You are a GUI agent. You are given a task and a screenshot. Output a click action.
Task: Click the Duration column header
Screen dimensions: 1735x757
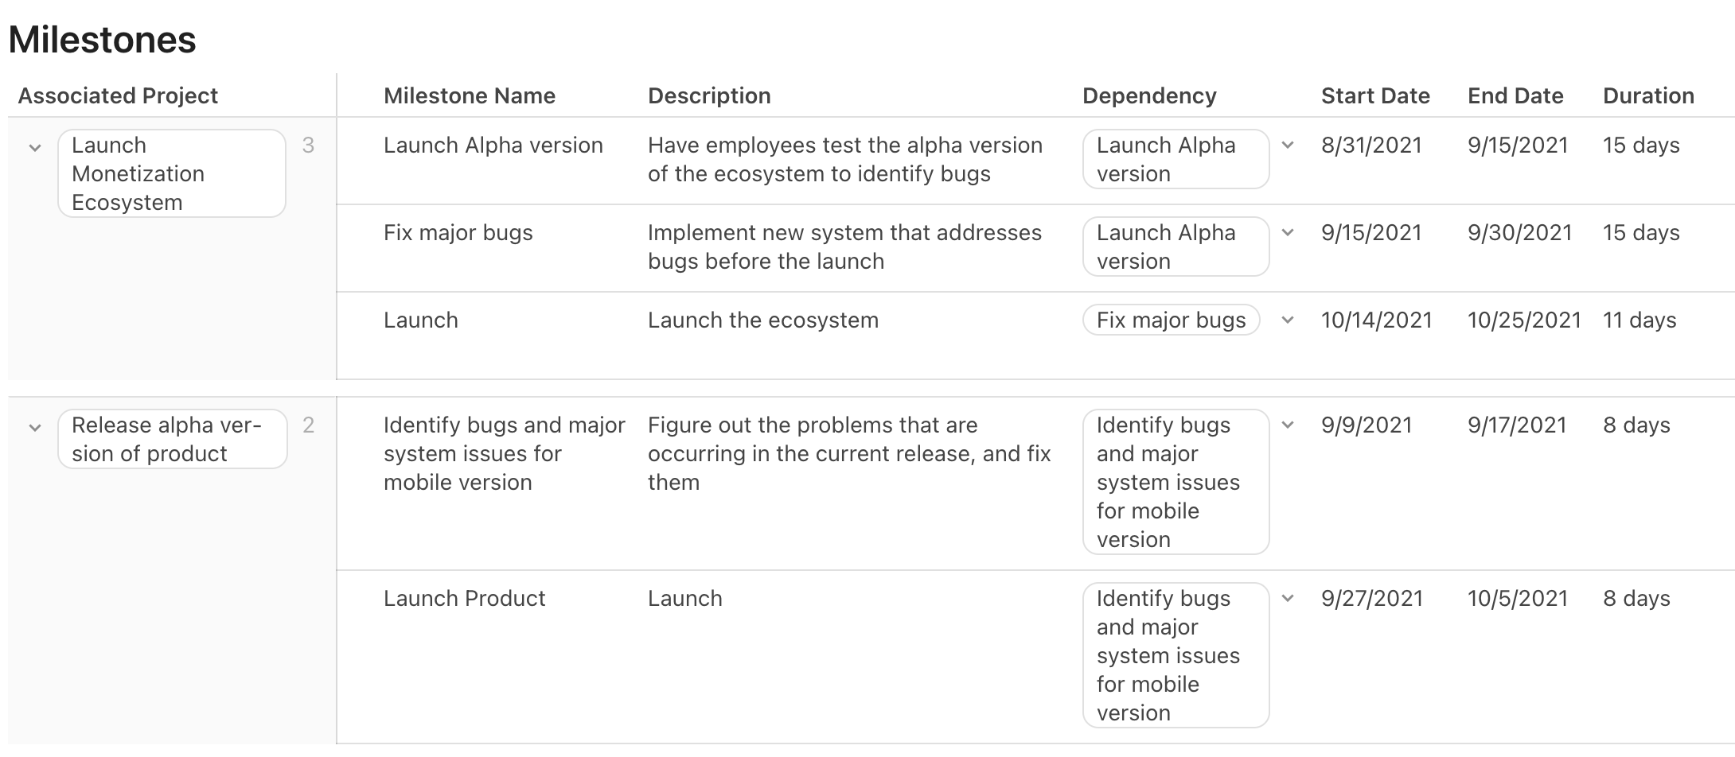[1648, 95]
